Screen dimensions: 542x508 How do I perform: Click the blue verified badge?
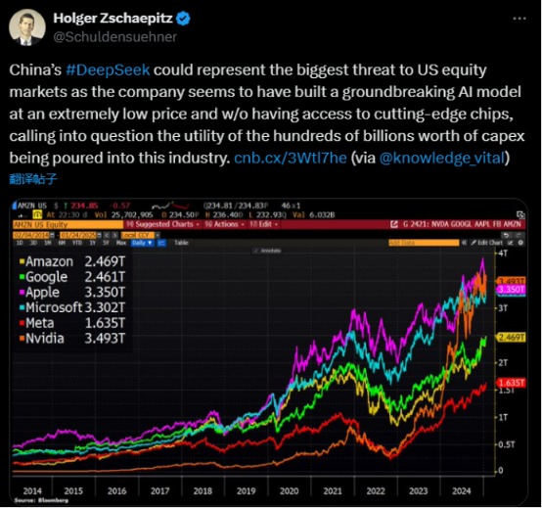pos(183,19)
